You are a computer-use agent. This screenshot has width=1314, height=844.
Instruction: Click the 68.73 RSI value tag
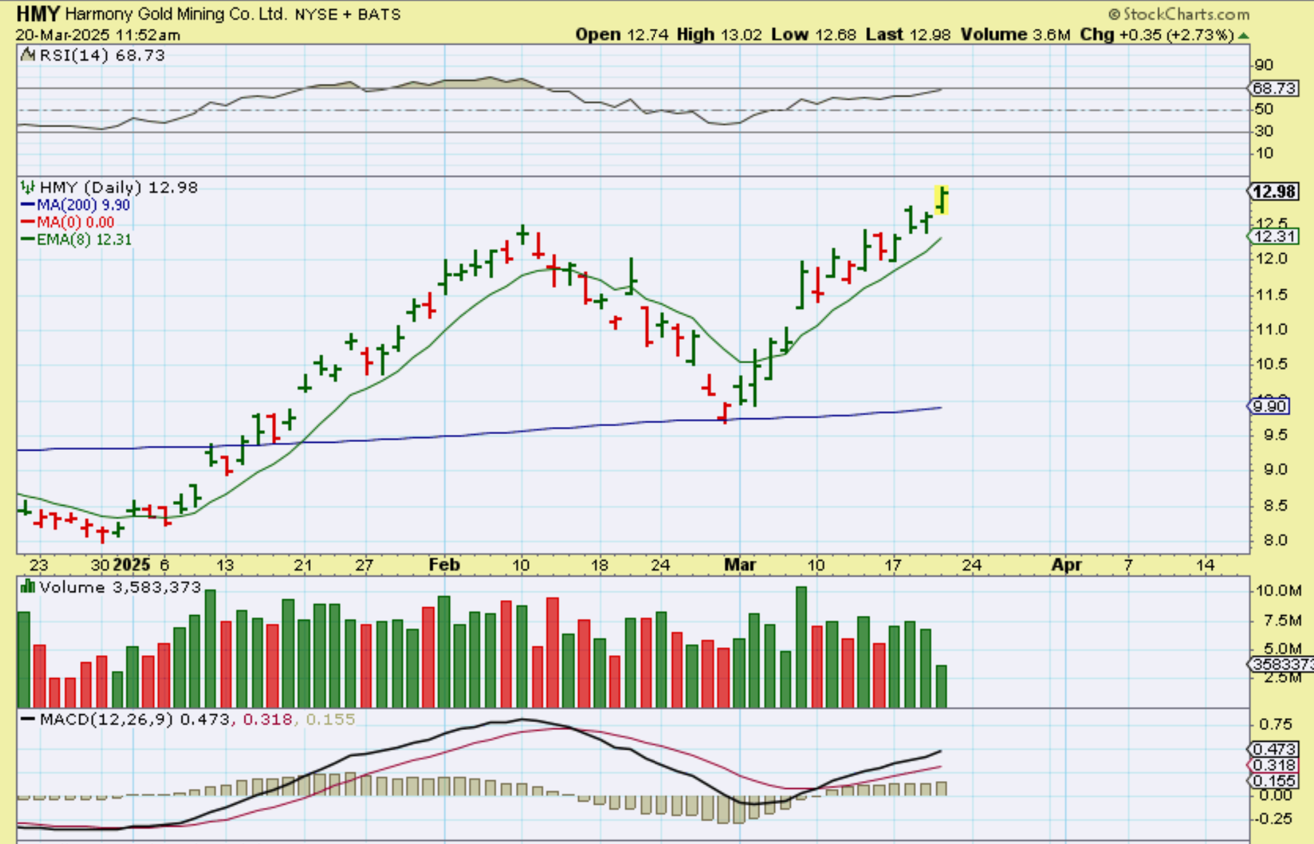[1273, 88]
